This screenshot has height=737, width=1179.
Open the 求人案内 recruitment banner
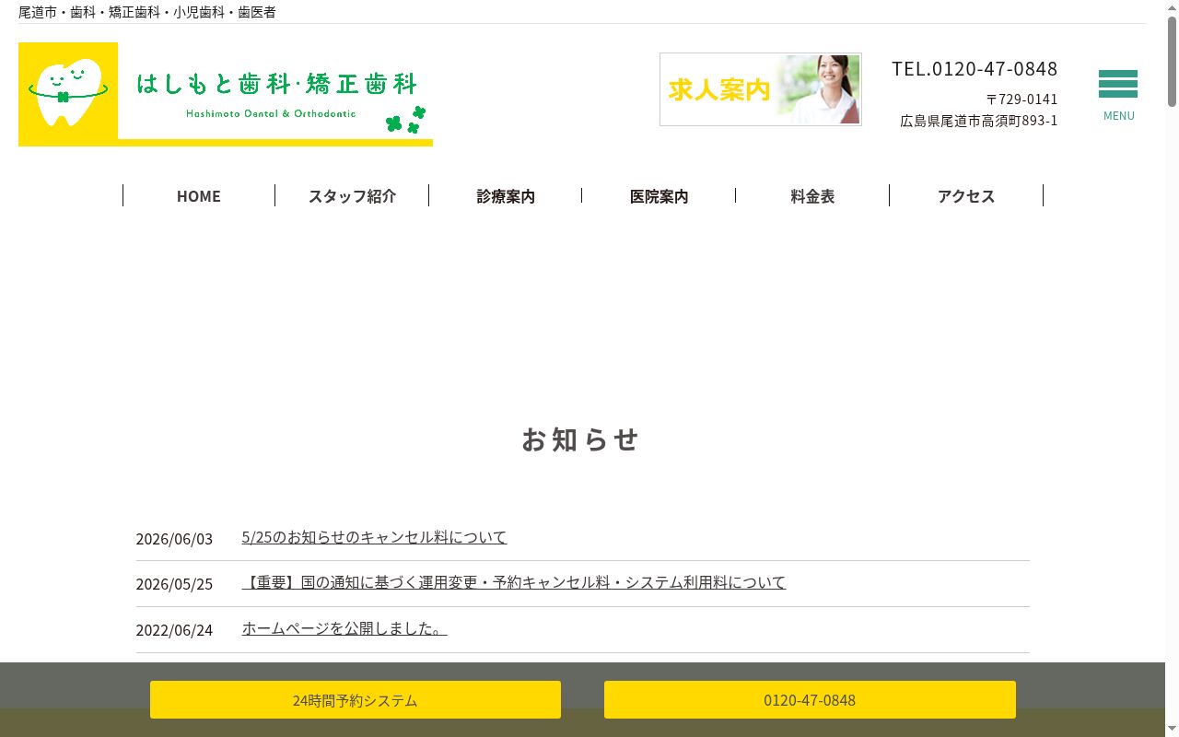click(761, 89)
